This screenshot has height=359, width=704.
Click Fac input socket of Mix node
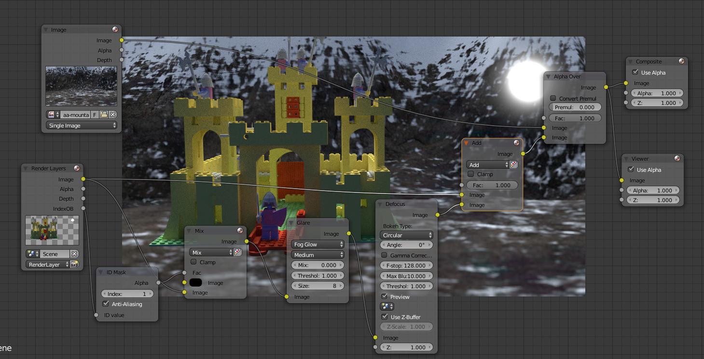click(x=184, y=273)
